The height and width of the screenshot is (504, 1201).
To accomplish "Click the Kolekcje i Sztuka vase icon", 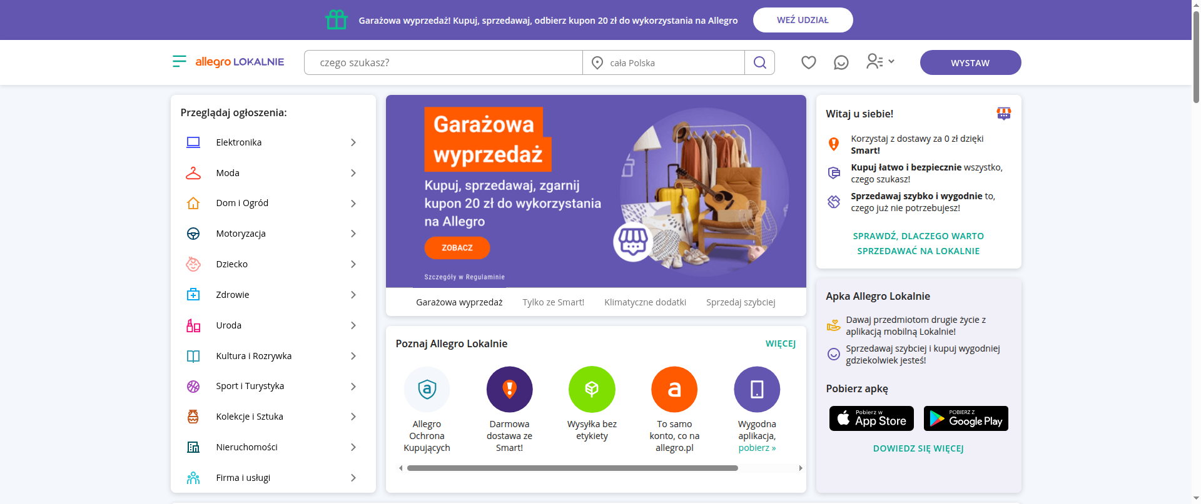I will point(193,417).
